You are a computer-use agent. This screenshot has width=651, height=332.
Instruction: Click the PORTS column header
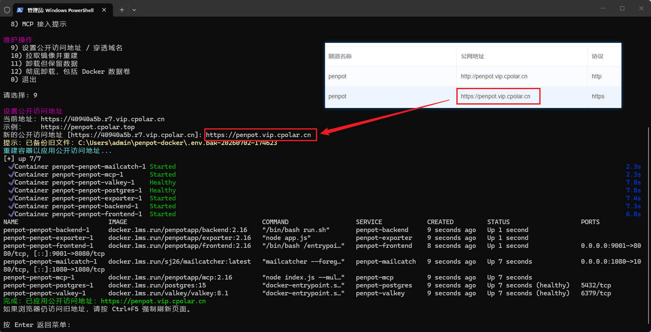[x=590, y=222]
